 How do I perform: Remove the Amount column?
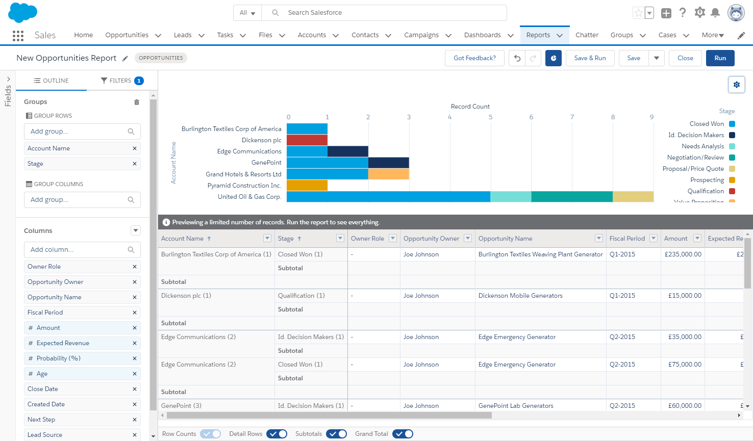135,328
